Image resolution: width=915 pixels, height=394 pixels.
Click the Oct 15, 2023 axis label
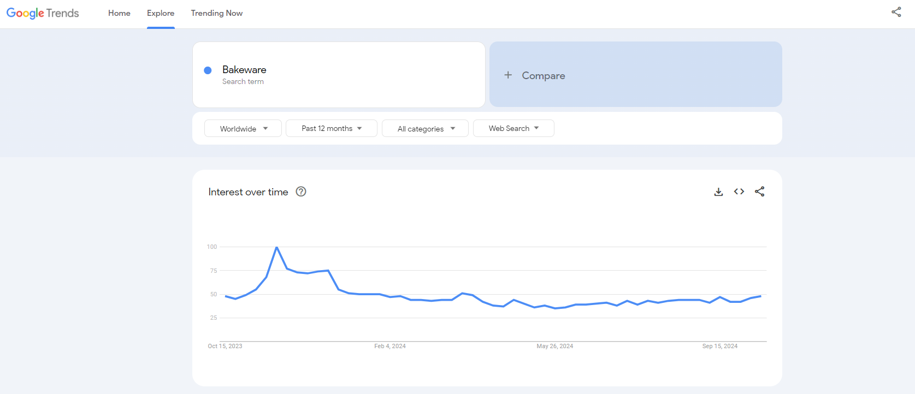click(225, 346)
